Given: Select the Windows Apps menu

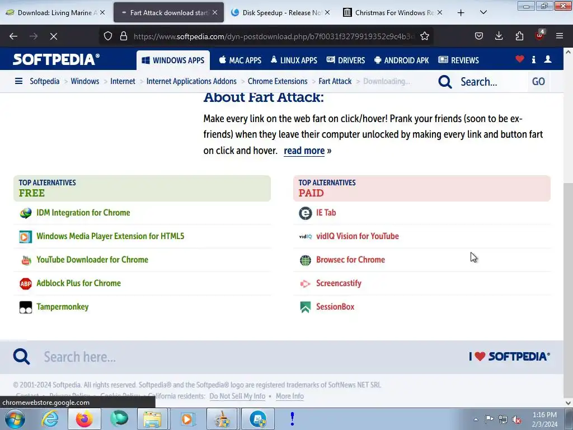Looking at the screenshot, I should pos(173,60).
